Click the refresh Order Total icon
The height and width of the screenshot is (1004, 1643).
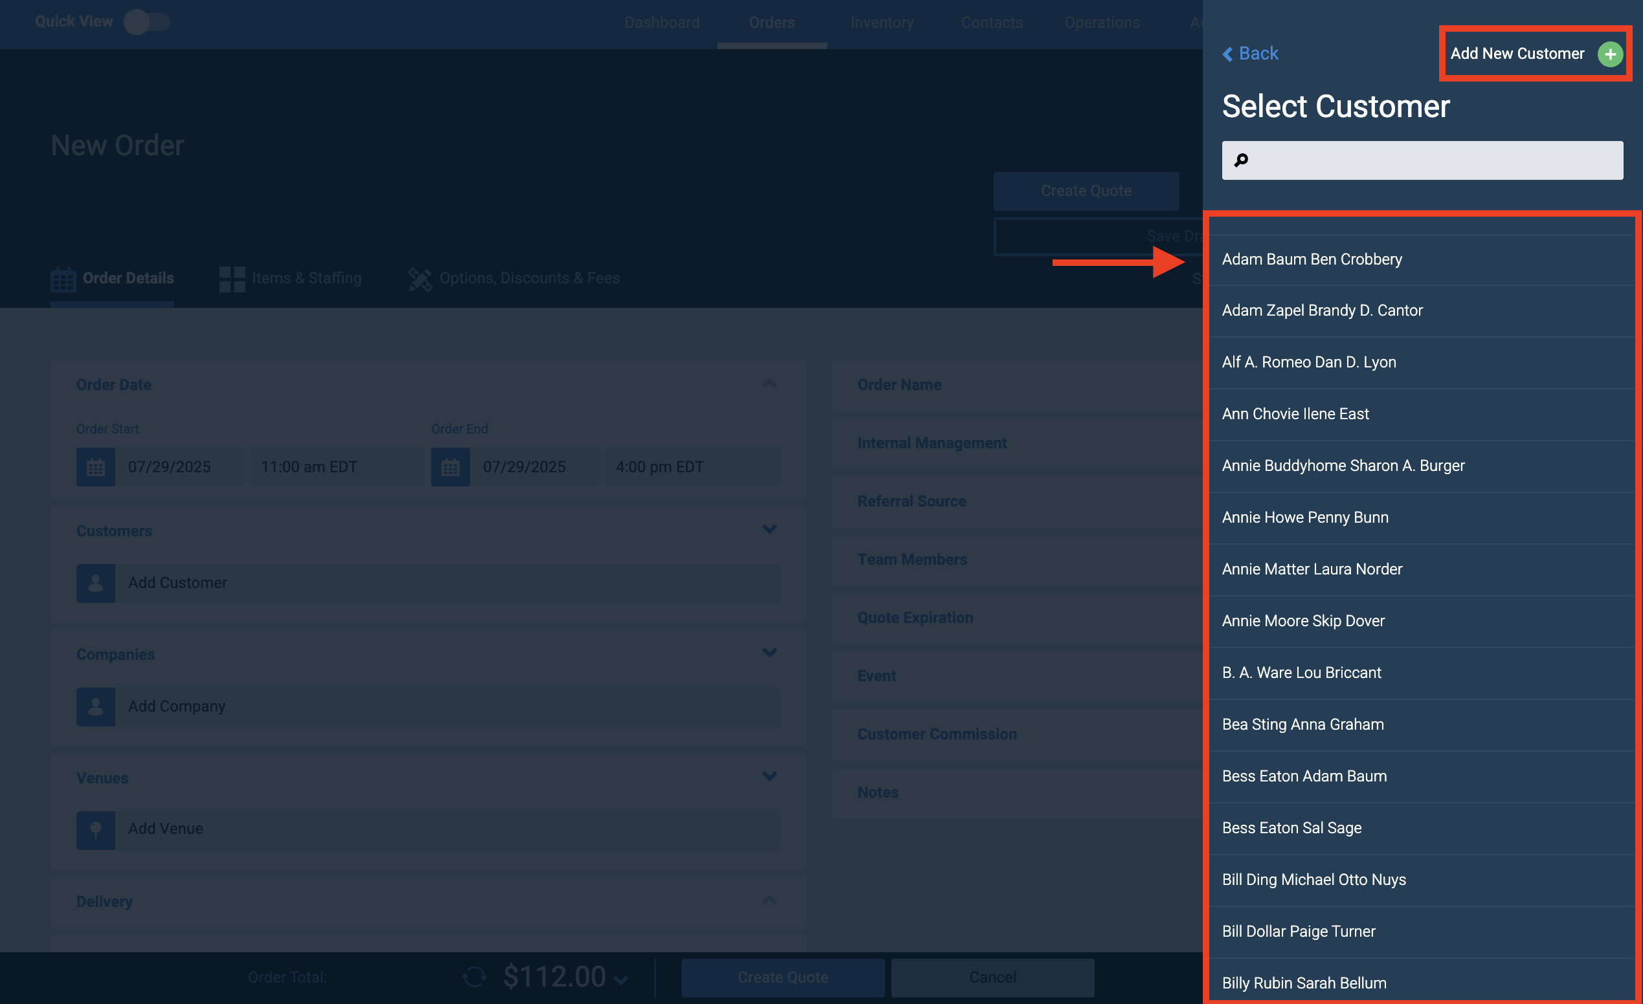pos(475,977)
